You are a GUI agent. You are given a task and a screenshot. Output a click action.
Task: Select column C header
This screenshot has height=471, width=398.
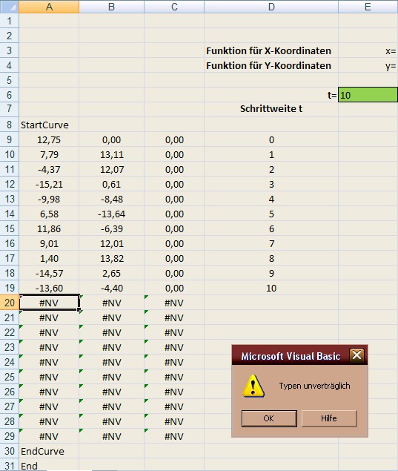coord(174,7)
